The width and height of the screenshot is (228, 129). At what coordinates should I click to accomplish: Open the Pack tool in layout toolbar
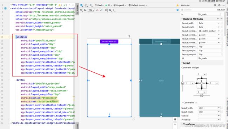point(107,10)
